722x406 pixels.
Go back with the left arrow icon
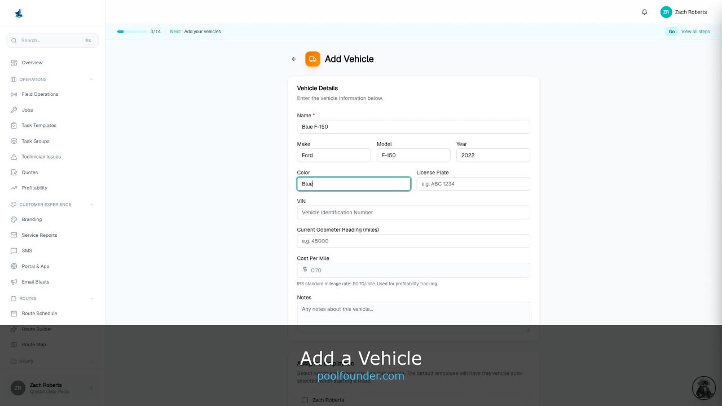coord(294,59)
